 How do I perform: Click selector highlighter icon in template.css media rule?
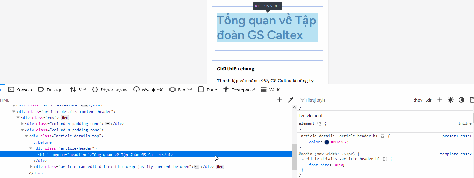point(385,159)
